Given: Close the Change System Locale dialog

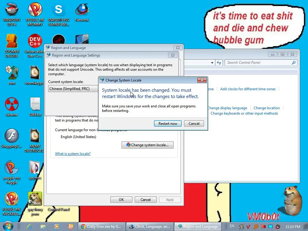Looking at the screenshot, I should tap(202, 80).
